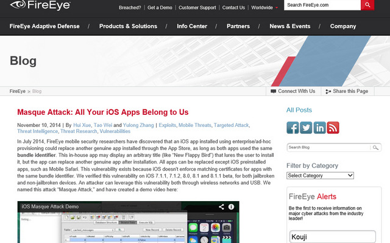The image size is (390, 243).
Task: View author Yulong Zhang's posts
Action: [138, 125]
